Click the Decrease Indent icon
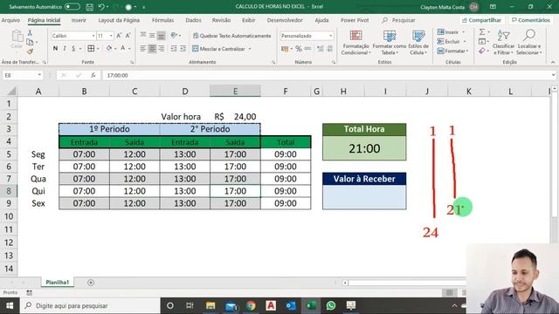Viewport: 559px width, 314px height. click(174, 49)
